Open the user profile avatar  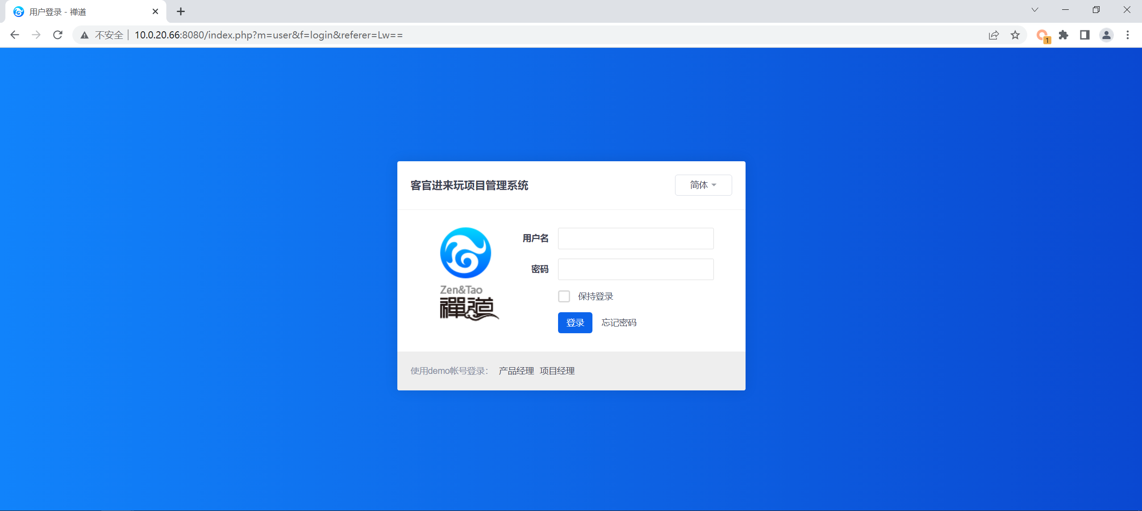(x=1106, y=35)
